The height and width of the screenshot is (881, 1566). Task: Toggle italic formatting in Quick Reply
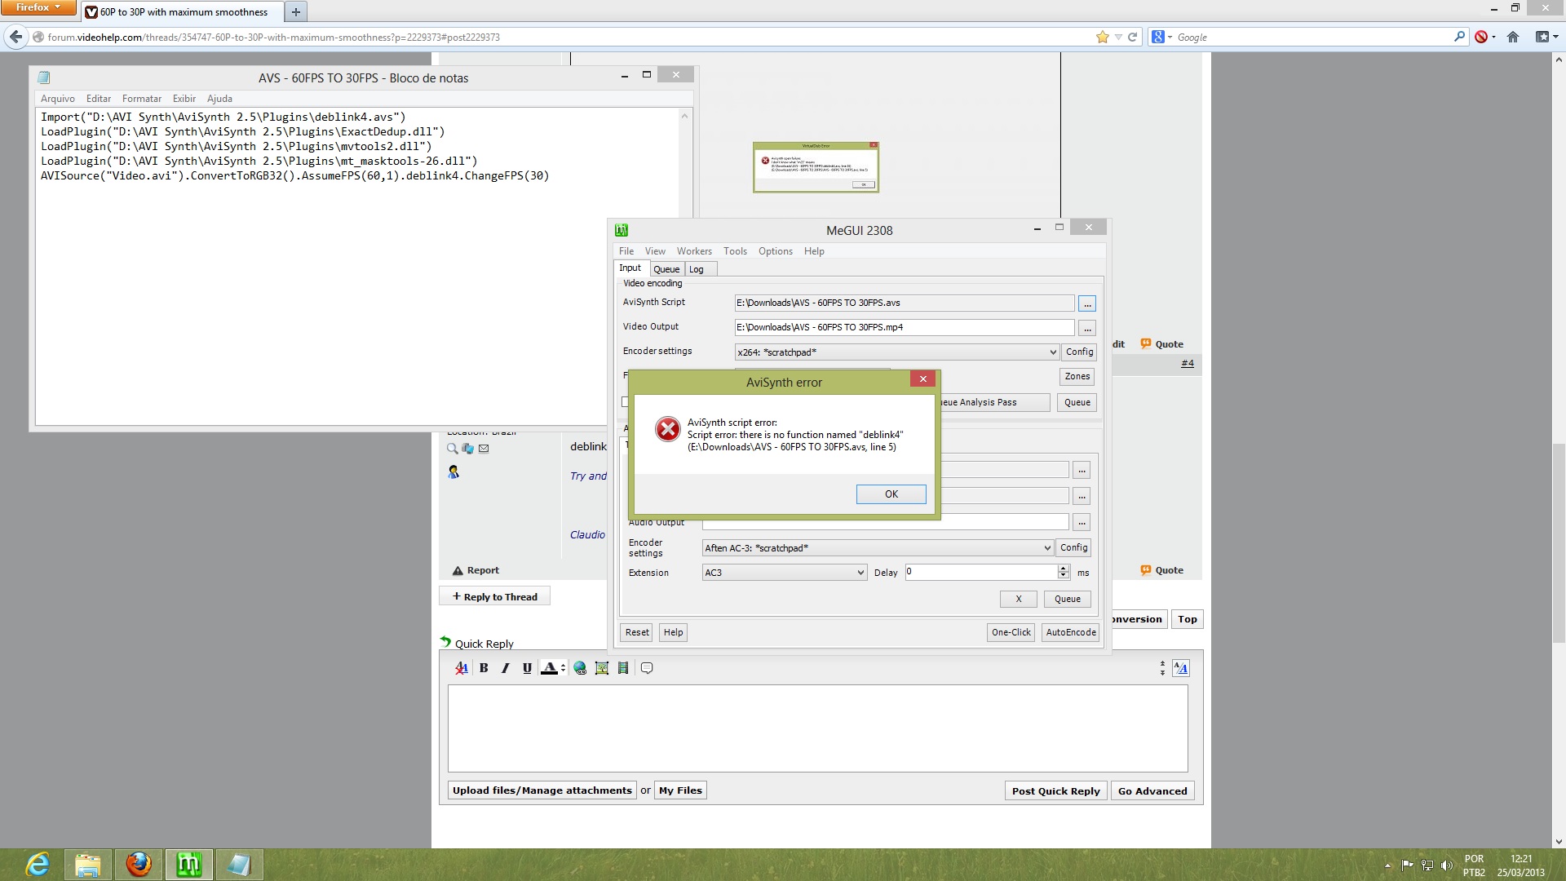[505, 668]
